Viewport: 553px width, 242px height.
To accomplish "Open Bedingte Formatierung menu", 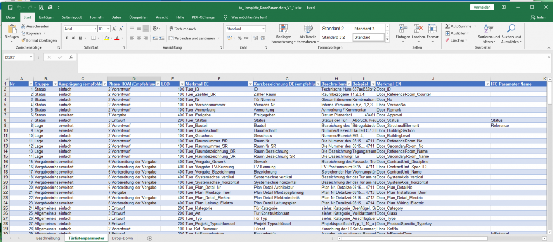I will point(283,32).
